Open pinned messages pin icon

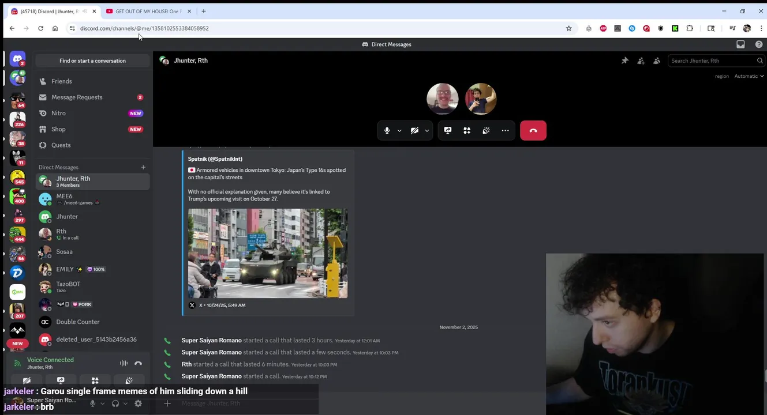[x=624, y=61]
